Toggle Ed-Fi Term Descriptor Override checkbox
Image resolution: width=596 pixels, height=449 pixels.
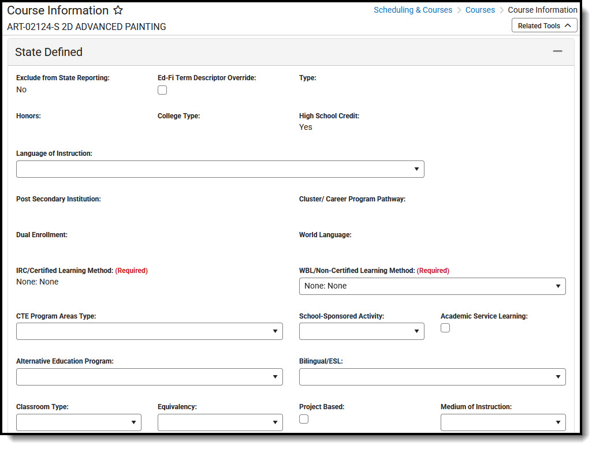[x=162, y=90]
